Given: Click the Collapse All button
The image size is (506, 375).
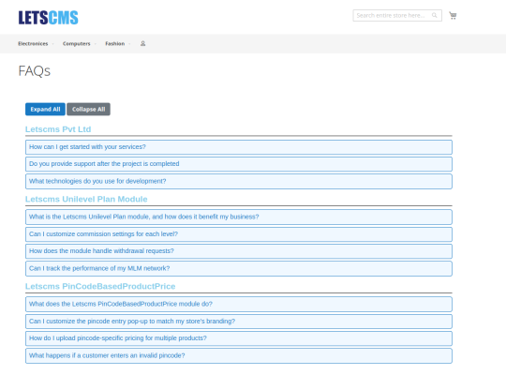Looking at the screenshot, I should coord(88,109).
